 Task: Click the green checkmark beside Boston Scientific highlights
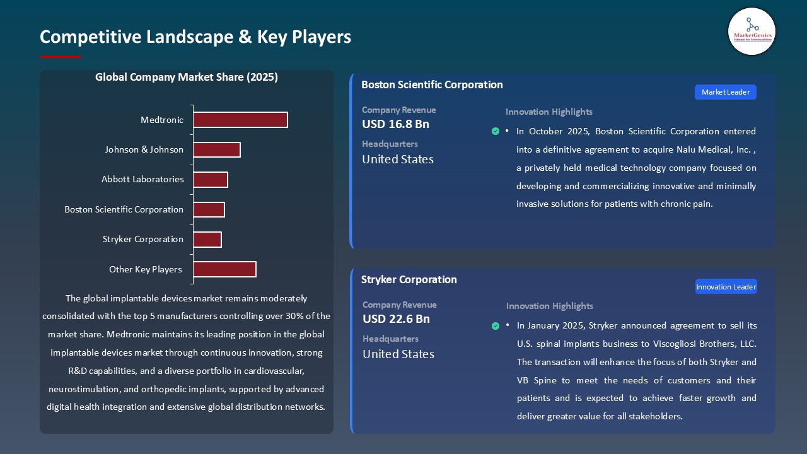click(496, 131)
